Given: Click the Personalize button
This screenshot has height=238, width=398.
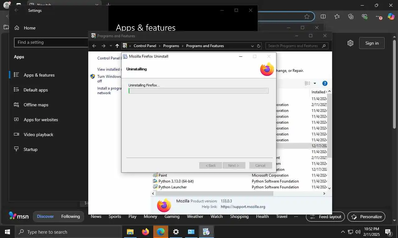Looking at the screenshot, I should pos(366,217).
